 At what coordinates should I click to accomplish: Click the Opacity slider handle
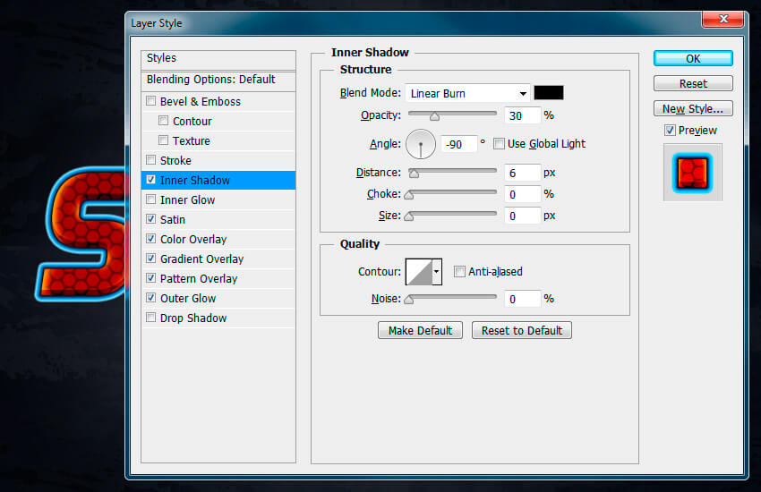point(434,115)
